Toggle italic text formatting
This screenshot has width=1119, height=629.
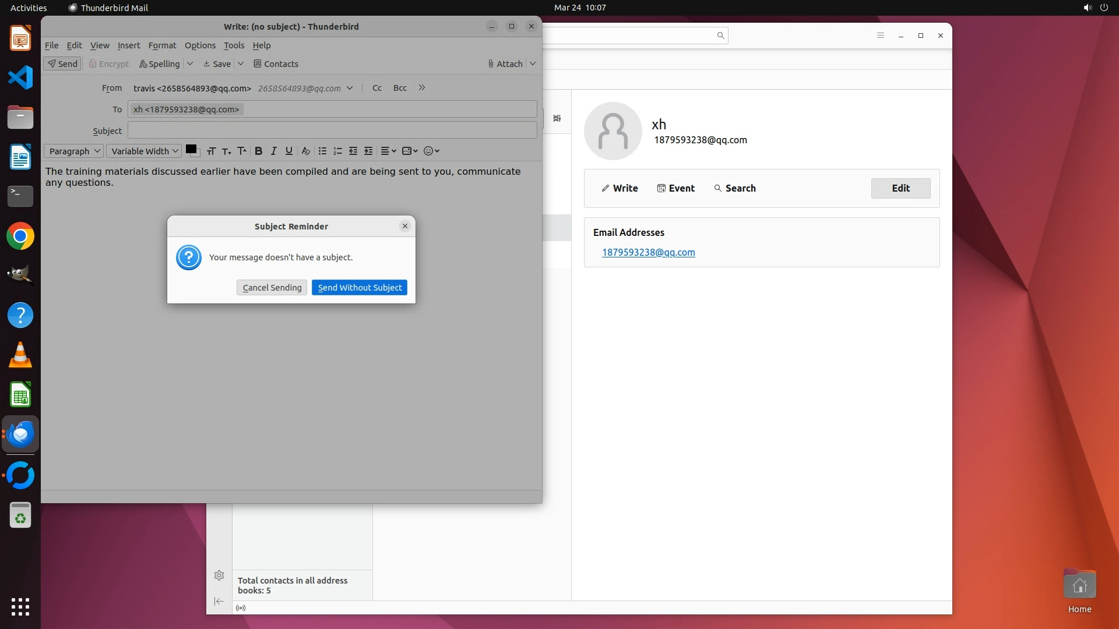[x=273, y=151]
